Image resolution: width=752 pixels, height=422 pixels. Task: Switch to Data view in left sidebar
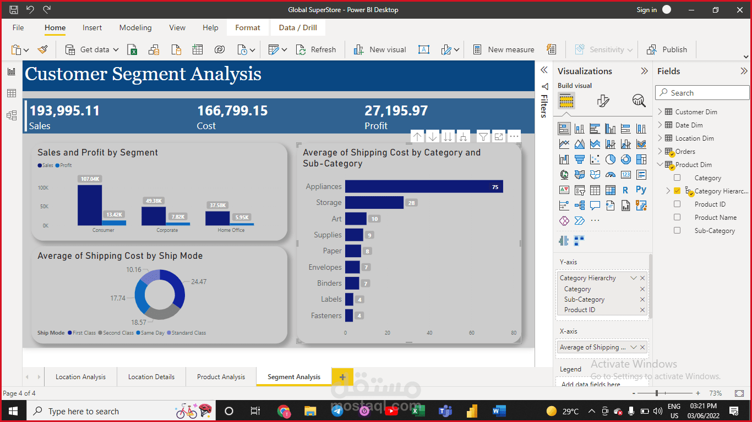tap(11, 93)
